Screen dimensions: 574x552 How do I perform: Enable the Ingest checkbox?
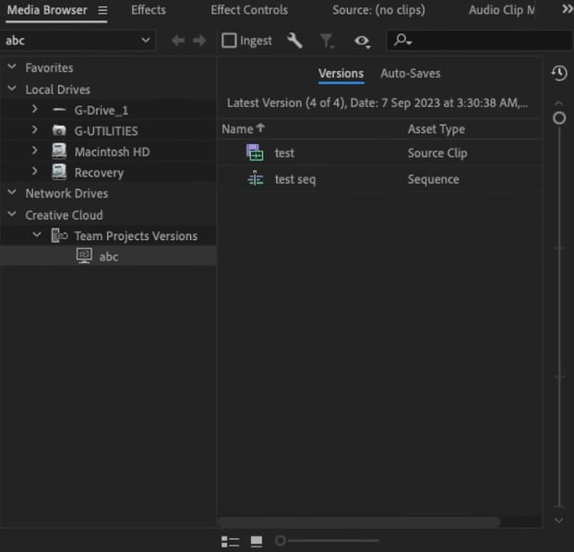pyautogui.click(x=230, y=41)
